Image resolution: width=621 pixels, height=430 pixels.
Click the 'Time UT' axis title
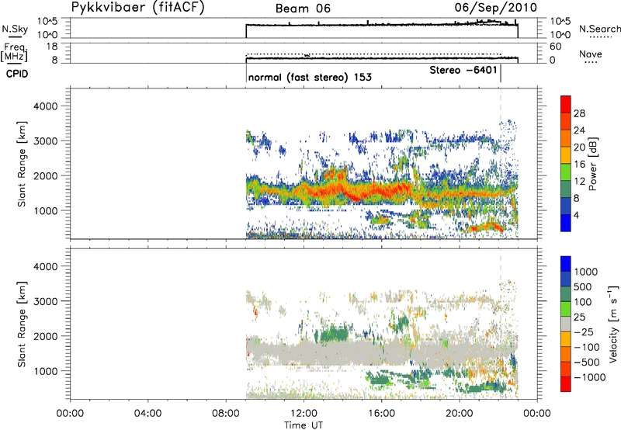304,425
